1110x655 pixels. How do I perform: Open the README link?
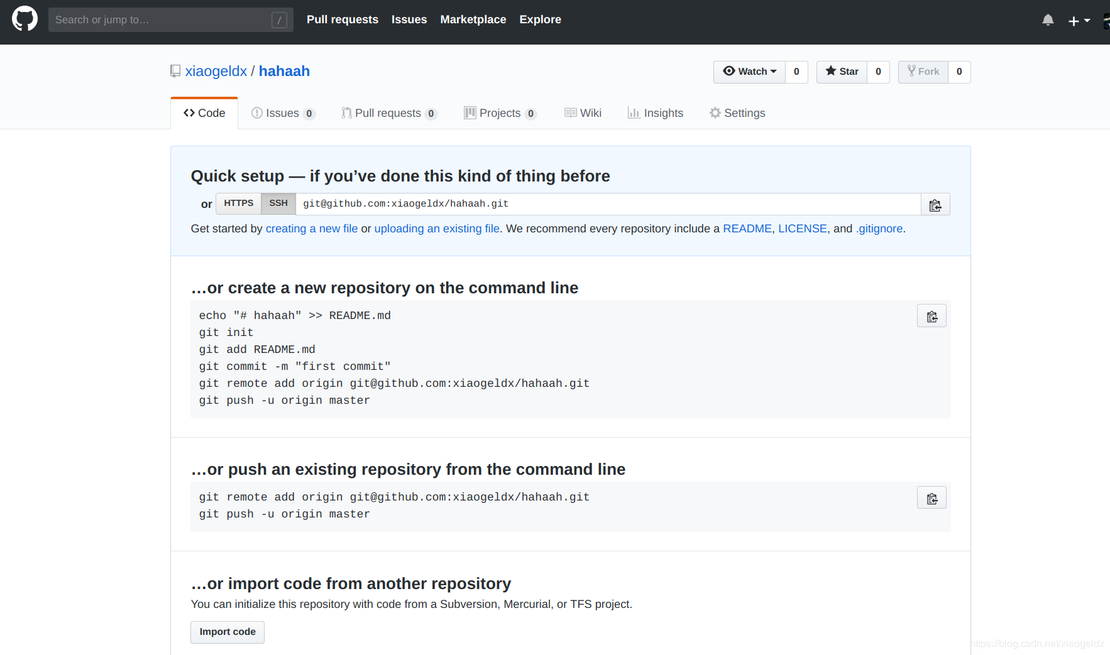pyautogui.click(x=747, y=229)
